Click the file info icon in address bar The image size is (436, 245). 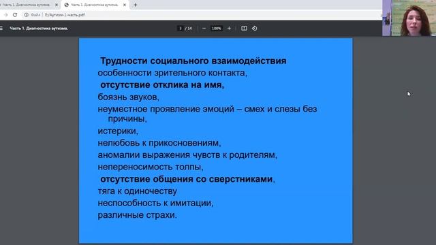[x=26, y=15]
